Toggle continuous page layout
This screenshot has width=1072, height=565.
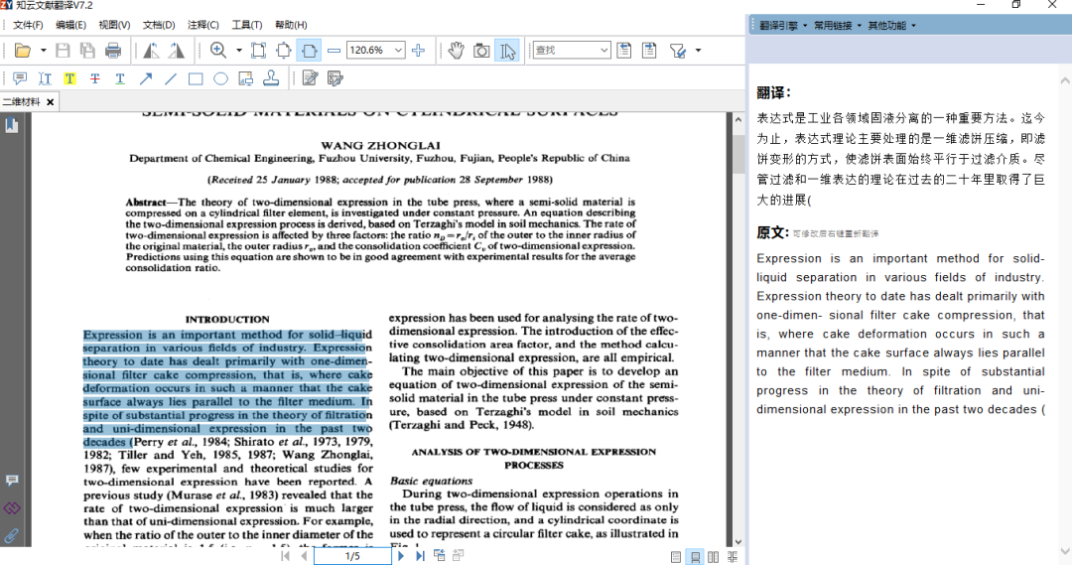click(x=695, y=557)
